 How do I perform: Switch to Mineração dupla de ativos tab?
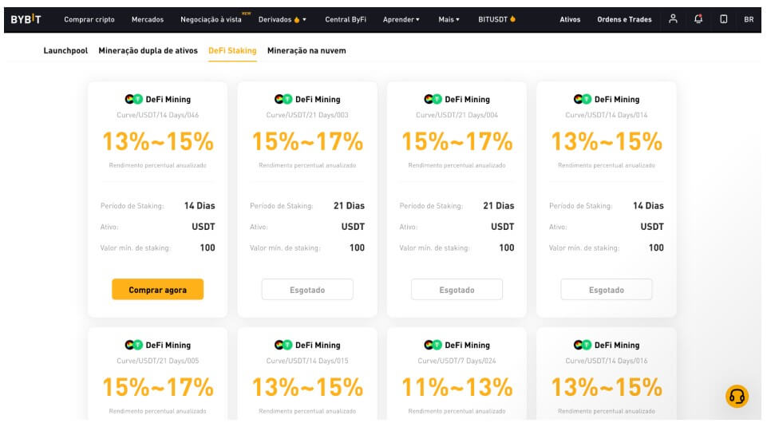(148, 50)
